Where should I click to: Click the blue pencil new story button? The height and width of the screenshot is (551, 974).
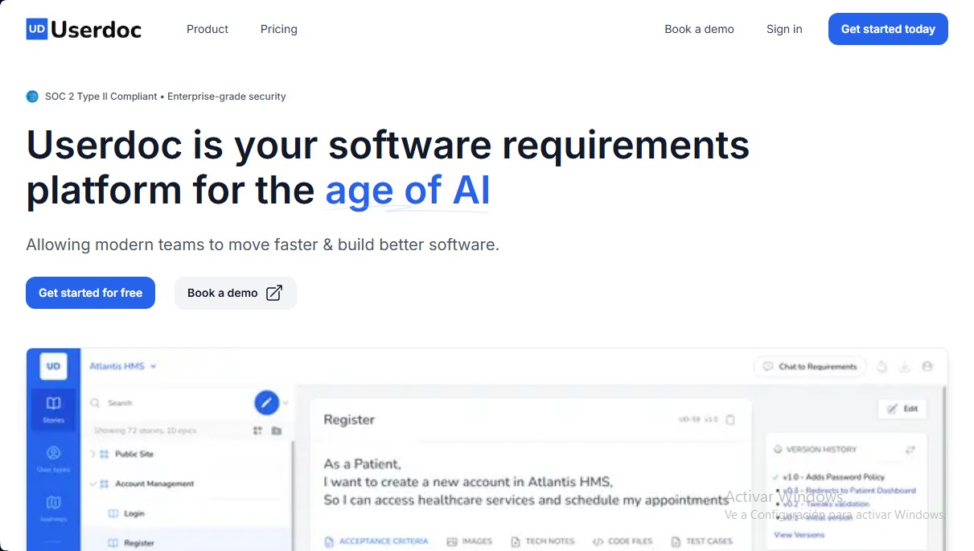[x=266, y=402]
